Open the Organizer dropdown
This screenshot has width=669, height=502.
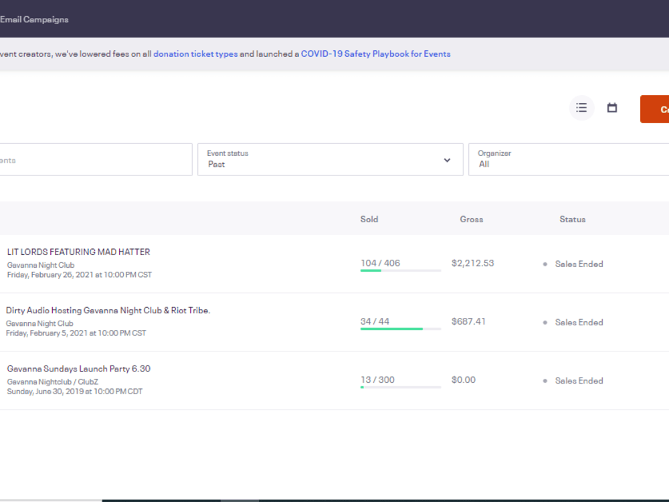(569, 159)
